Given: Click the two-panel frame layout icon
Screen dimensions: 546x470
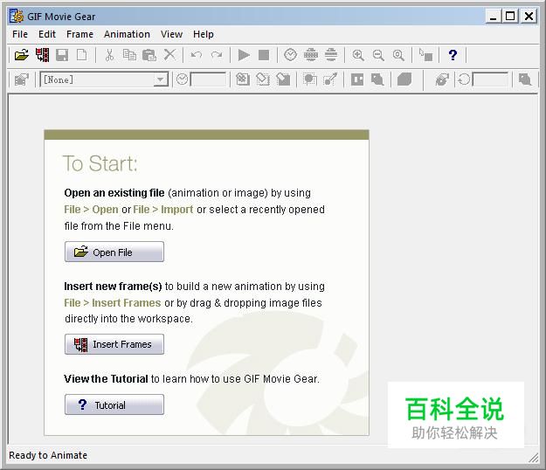Looking at the screenshot, I should point(357,79).
